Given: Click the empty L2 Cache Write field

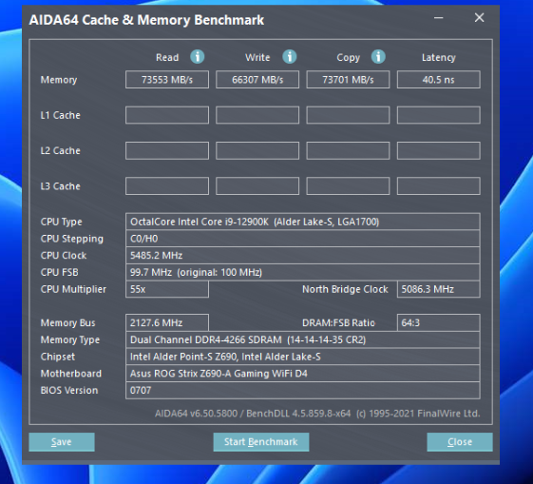Looking at the screenshot, I should pos(257,150).
